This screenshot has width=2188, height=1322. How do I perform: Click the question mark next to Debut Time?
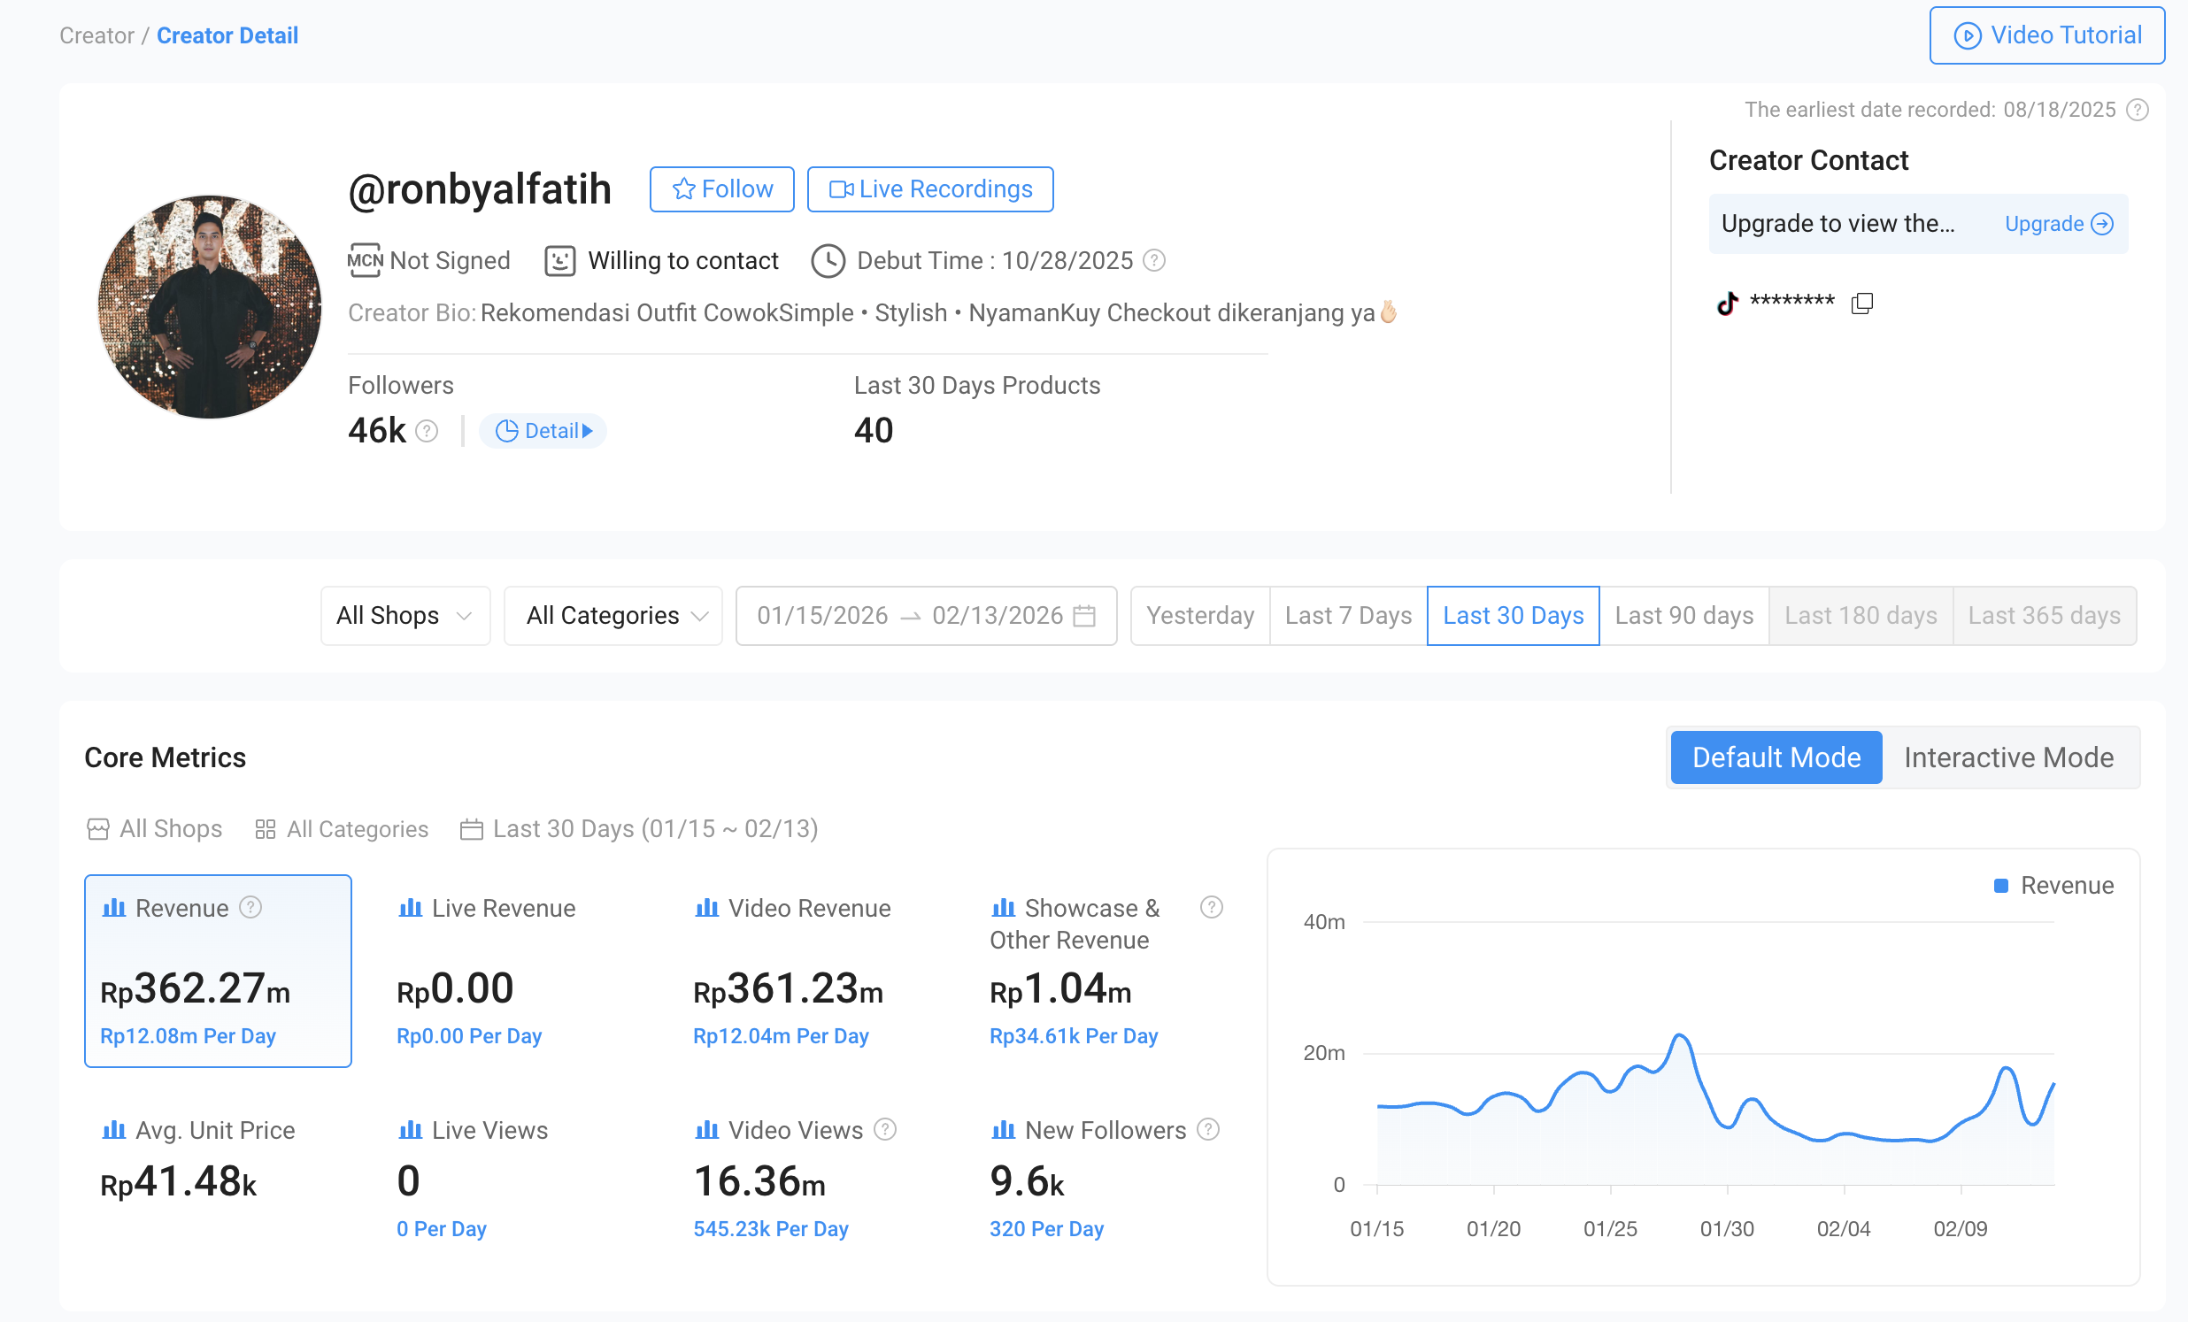(1152, 260)
